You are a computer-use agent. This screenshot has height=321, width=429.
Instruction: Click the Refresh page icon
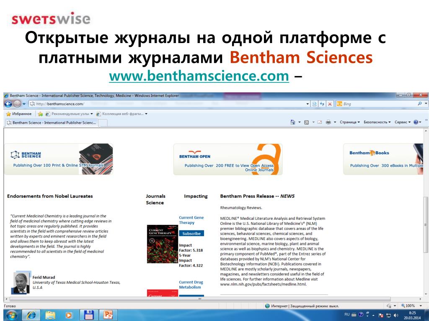[x=322, y=104]
